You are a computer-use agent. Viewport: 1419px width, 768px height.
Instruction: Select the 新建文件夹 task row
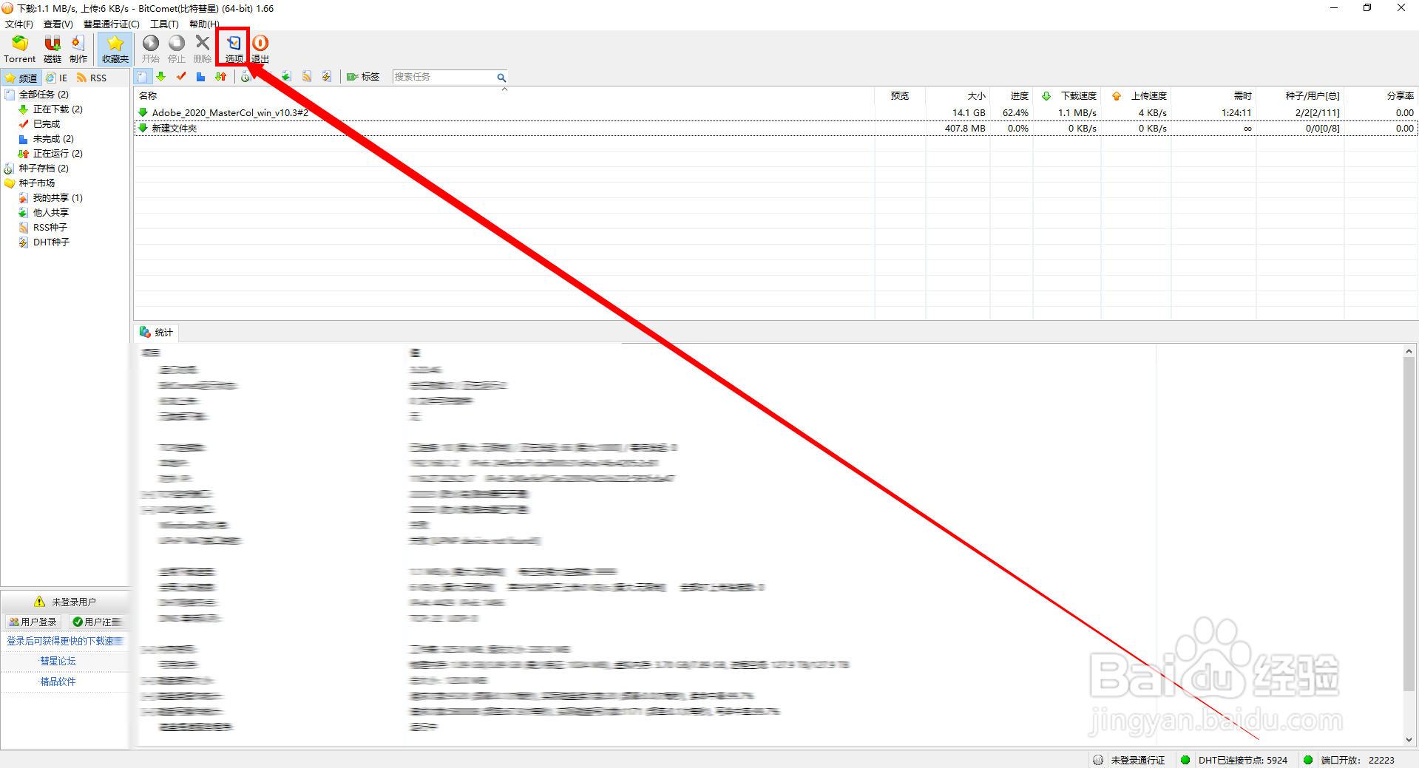point(776,129)
